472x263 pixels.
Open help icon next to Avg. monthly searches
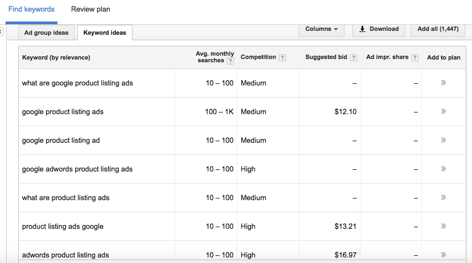click(x=230, y=61)
